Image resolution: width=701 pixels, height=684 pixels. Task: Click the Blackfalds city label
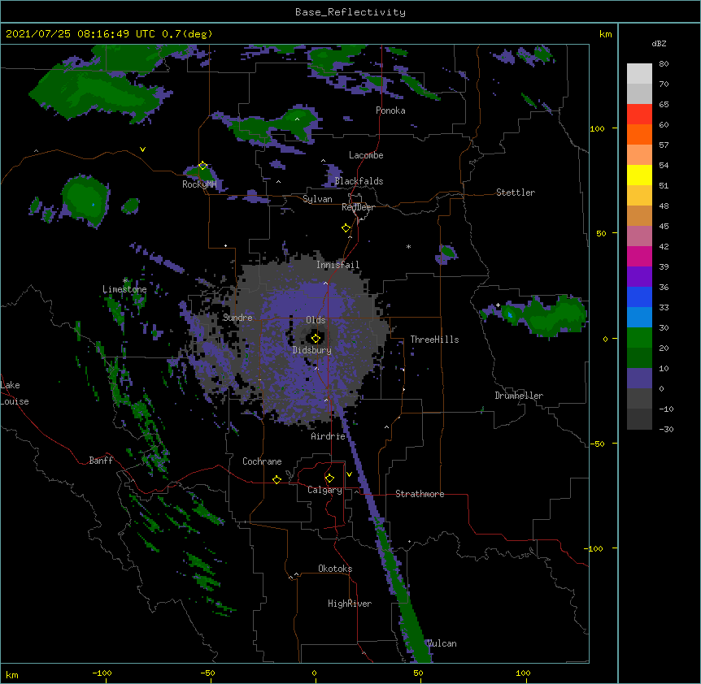click(359, 181)
